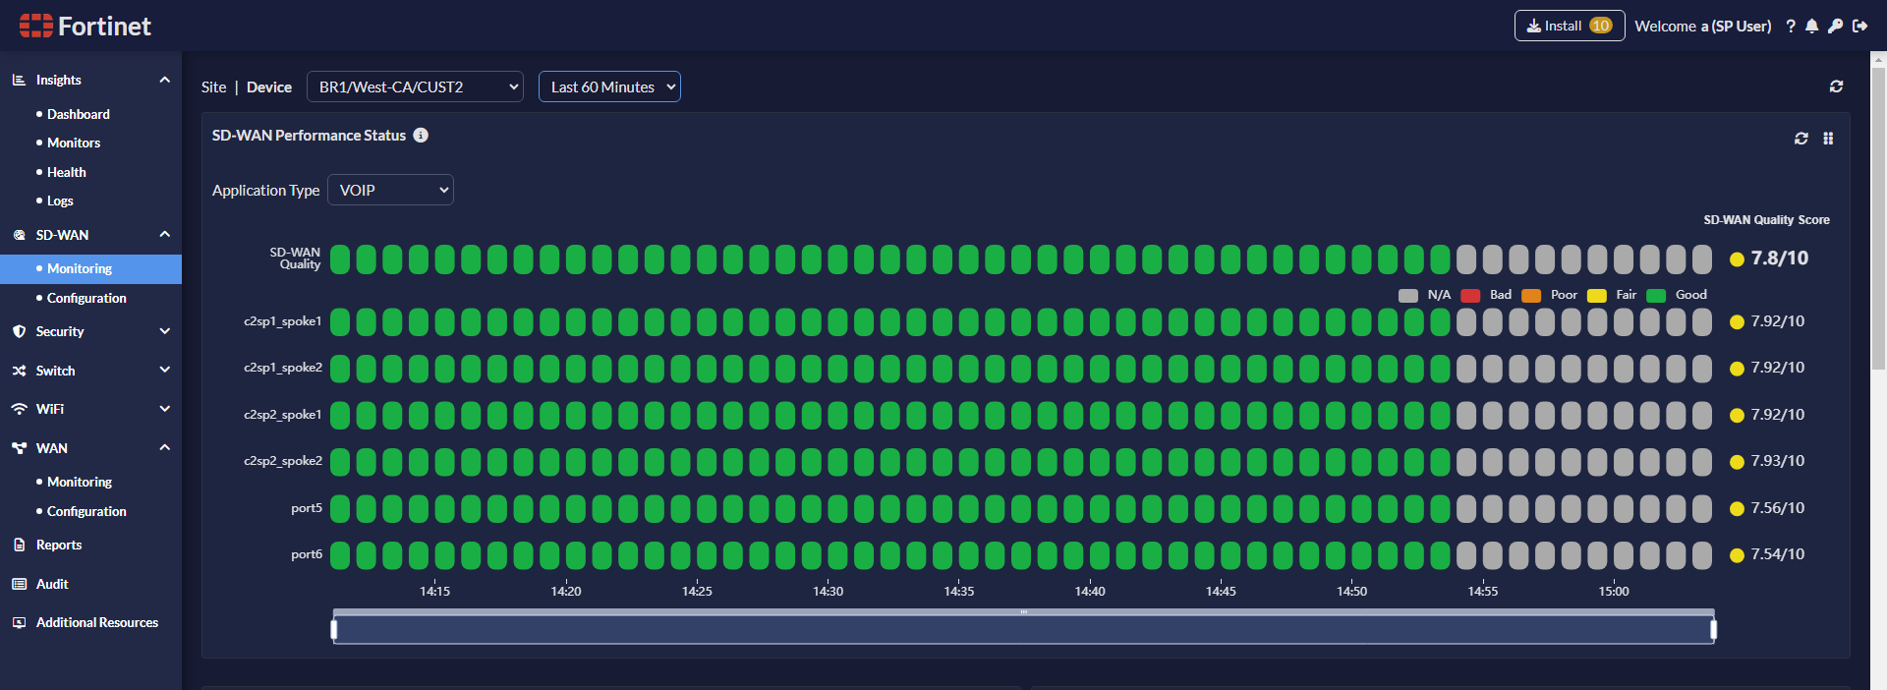The height and width of the screenshot is (690, 1887).
Task: Refresh the page with top refresh icon
Action: [x=1836, y=86]
